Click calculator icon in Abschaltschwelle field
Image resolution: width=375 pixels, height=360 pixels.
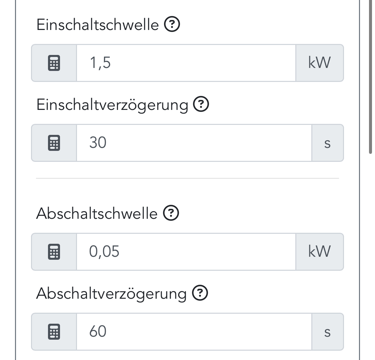(54, 252)
